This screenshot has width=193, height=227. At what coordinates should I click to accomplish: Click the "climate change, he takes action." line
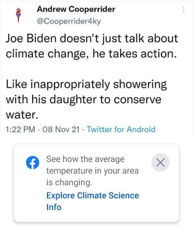click(x=91, y=54)
